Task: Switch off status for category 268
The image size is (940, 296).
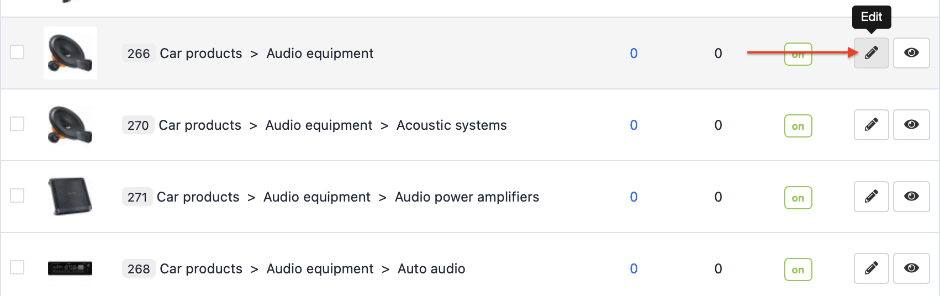Action: point(798,269)
